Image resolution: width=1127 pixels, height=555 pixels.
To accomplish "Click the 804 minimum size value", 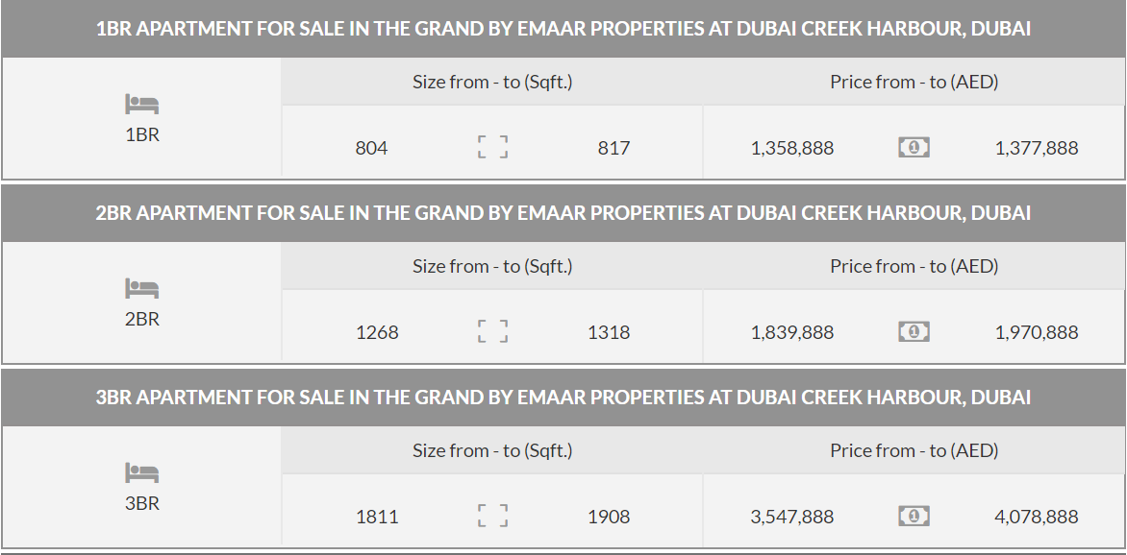I will click(371, 148).
